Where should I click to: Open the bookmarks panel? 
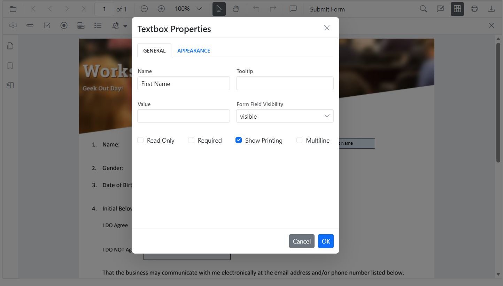point(10,65)
